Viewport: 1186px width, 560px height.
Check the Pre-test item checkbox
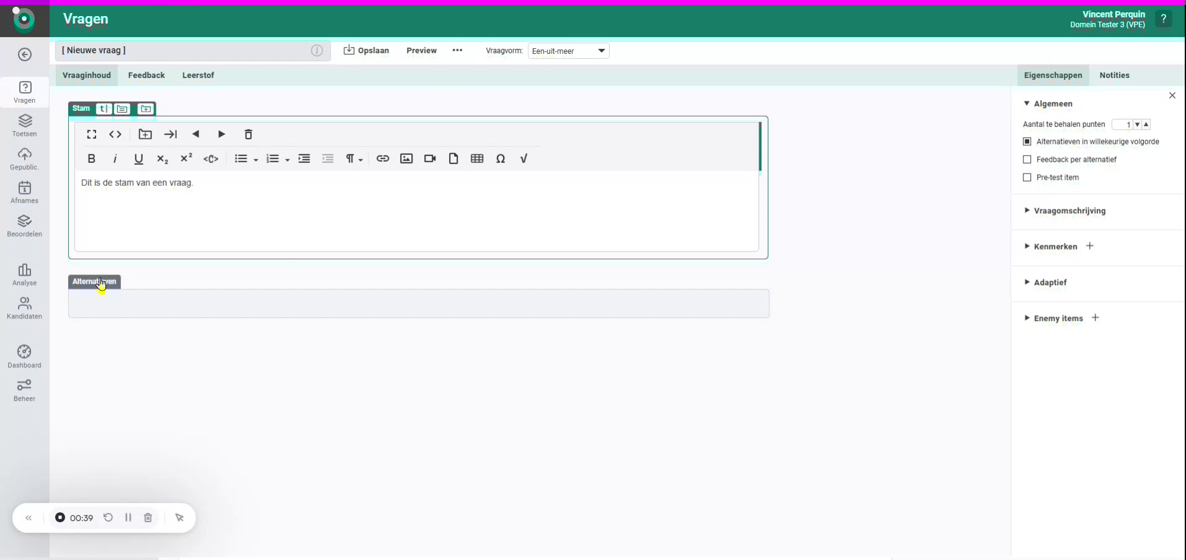click(1027, 178)
